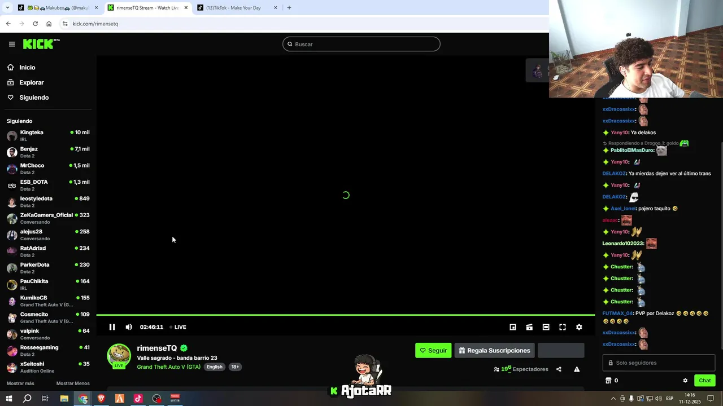723x406 pixels.
Task: Show hidden system tray icons
Action: 613,399
